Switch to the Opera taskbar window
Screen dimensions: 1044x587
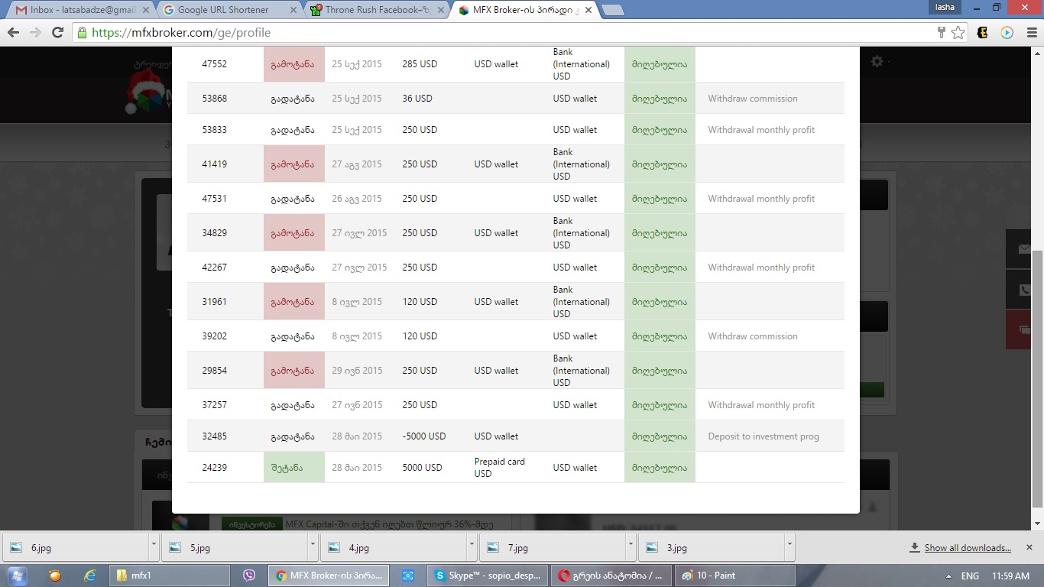coord(611,576)
